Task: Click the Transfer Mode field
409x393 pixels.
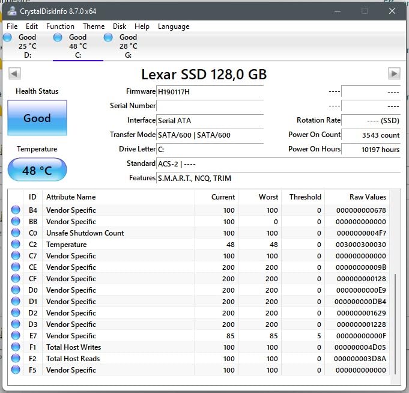Action: point(210,135)
